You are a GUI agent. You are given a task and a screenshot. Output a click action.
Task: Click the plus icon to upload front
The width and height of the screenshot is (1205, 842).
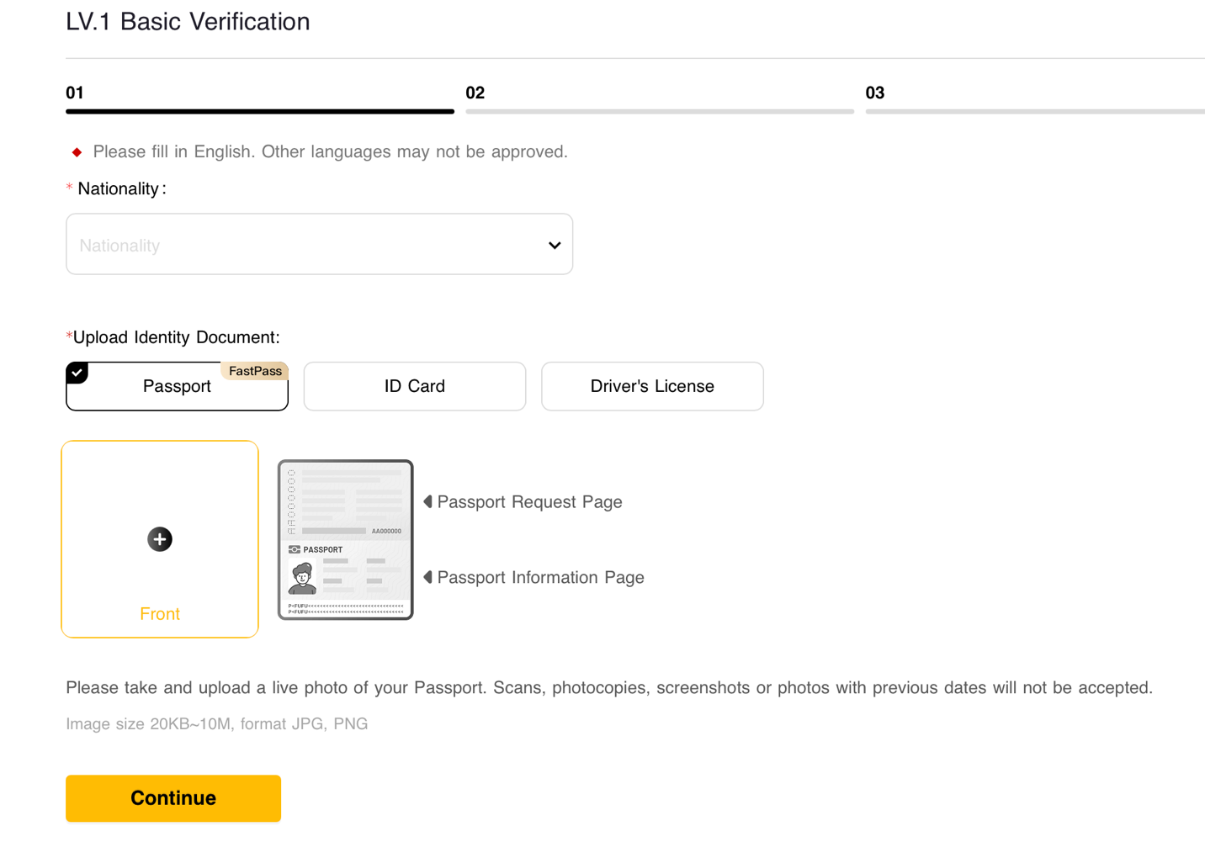160,539
